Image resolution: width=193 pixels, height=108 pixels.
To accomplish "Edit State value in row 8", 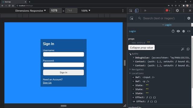I will coord(147,93).
